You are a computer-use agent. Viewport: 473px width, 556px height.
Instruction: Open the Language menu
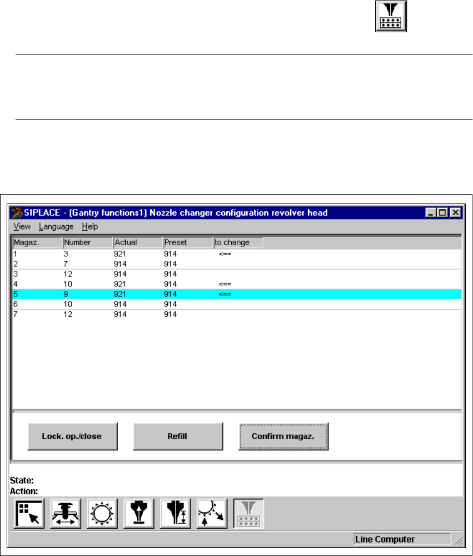point(56,227)
